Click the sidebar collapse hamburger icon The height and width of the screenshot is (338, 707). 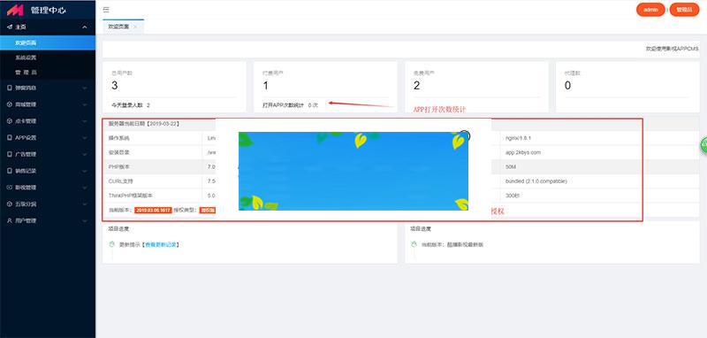click(x=106, y=10)
